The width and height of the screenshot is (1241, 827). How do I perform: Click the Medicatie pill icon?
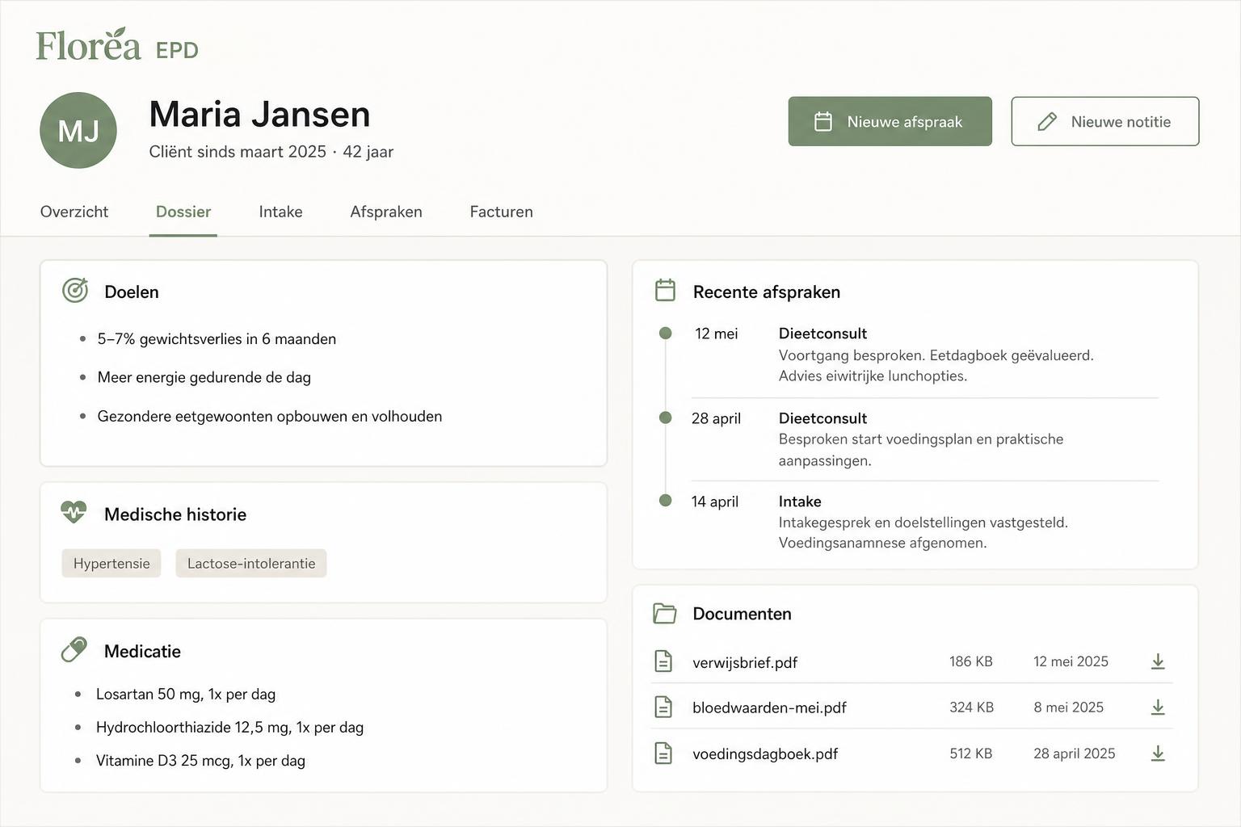(x=74, y=650)
